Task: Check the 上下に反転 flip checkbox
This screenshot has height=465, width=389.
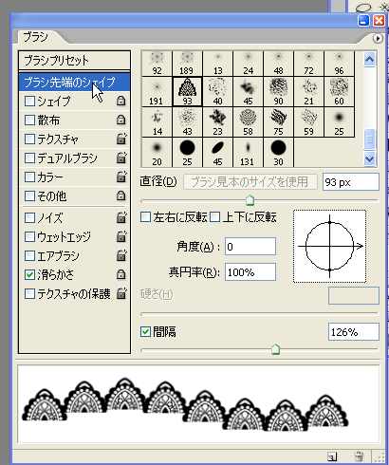Action: tap(214, 217)
